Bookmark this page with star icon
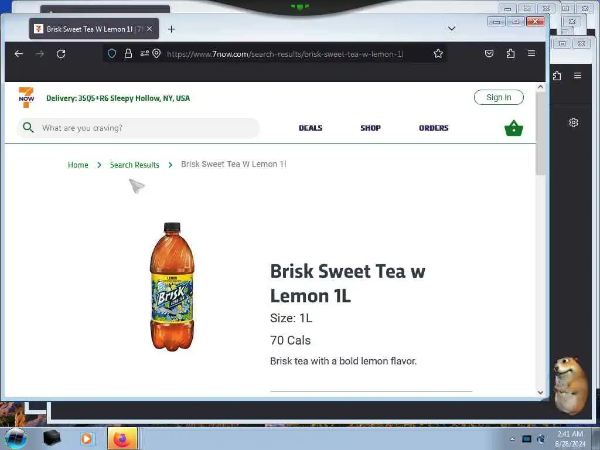This screenshot has width=600, height=450. (438, 53)
